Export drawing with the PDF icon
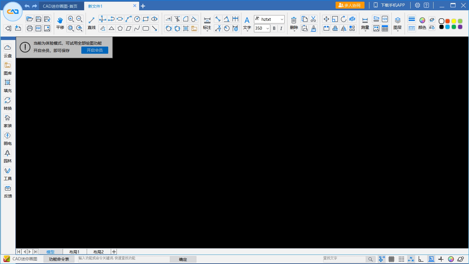The width and height of the screenshot is (469, 264). (x=38, y=28)
